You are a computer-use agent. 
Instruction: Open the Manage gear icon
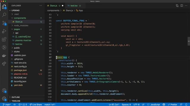pyautogui.click(x=4, y=99)
